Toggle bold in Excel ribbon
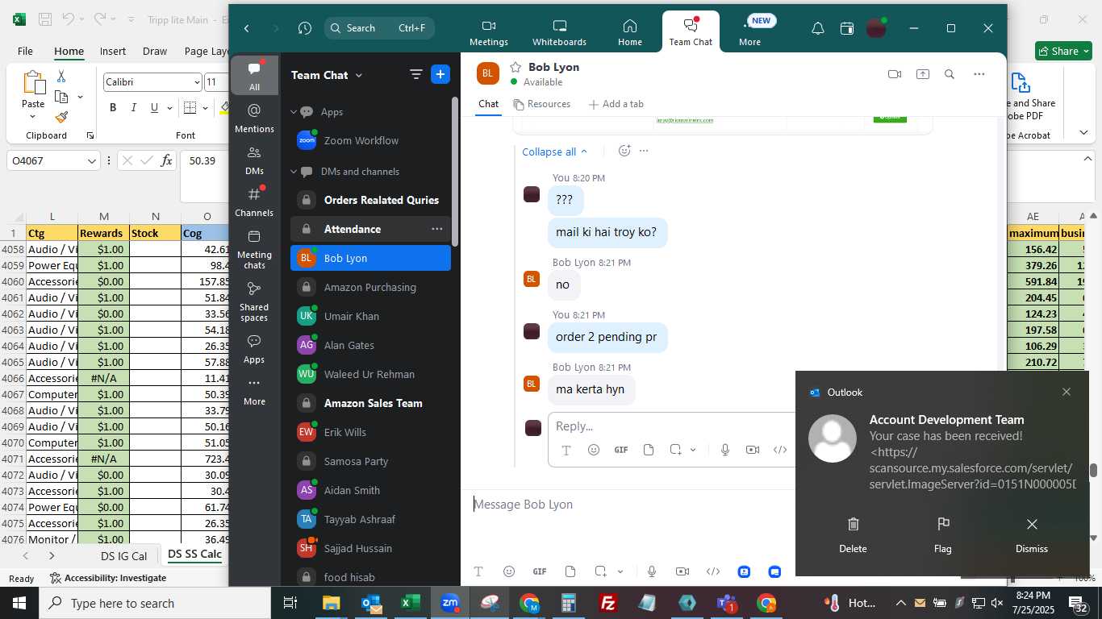The height and width of the screenshot is (619, 1102). 113,107
